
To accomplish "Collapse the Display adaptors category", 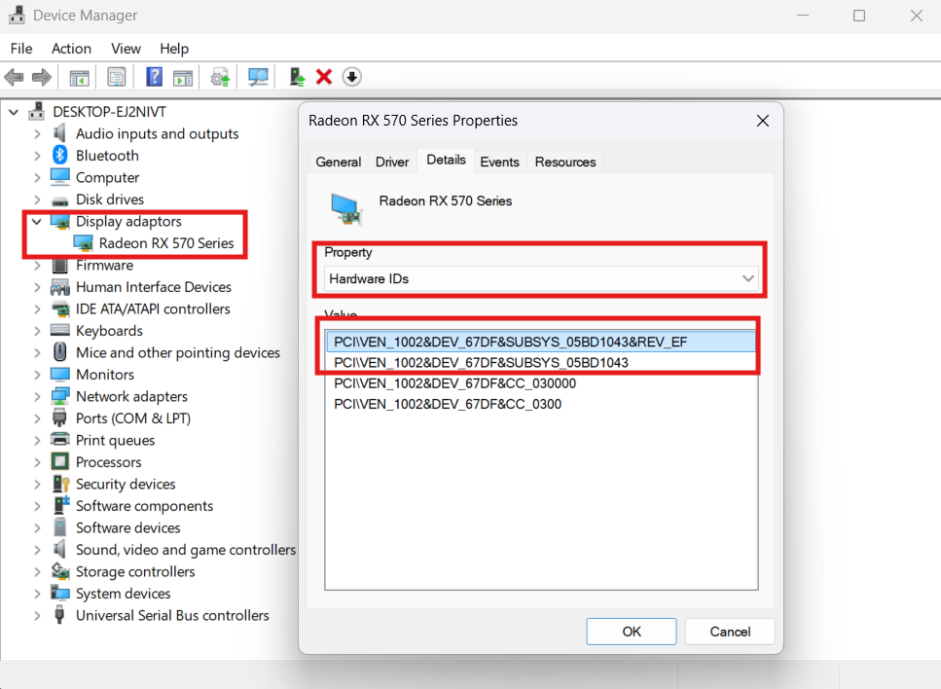I will (x=37, y=222).
